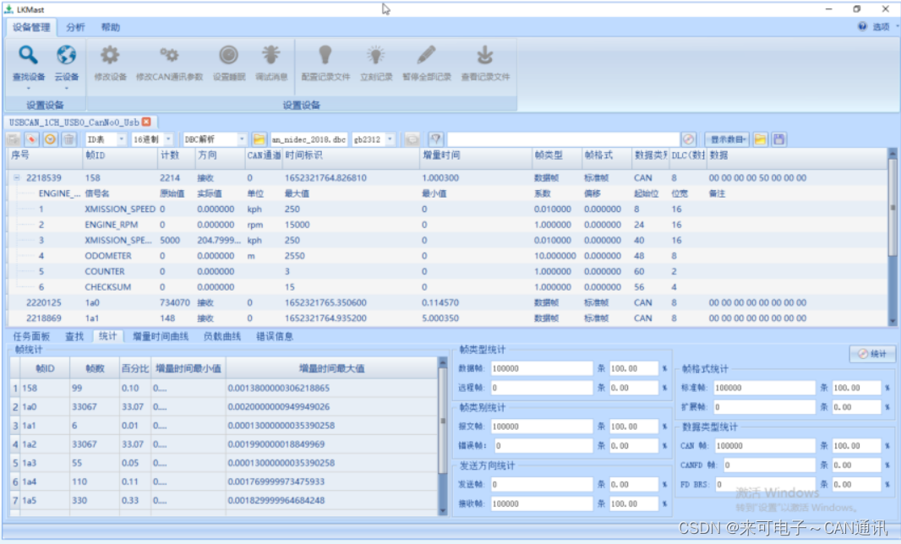Open 修改CAN通讯参数 settings icon

169,55
